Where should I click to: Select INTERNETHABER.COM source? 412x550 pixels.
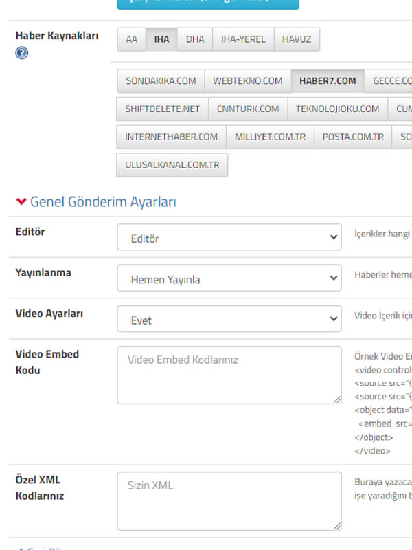pyautogui.click(x=171, y=137)
